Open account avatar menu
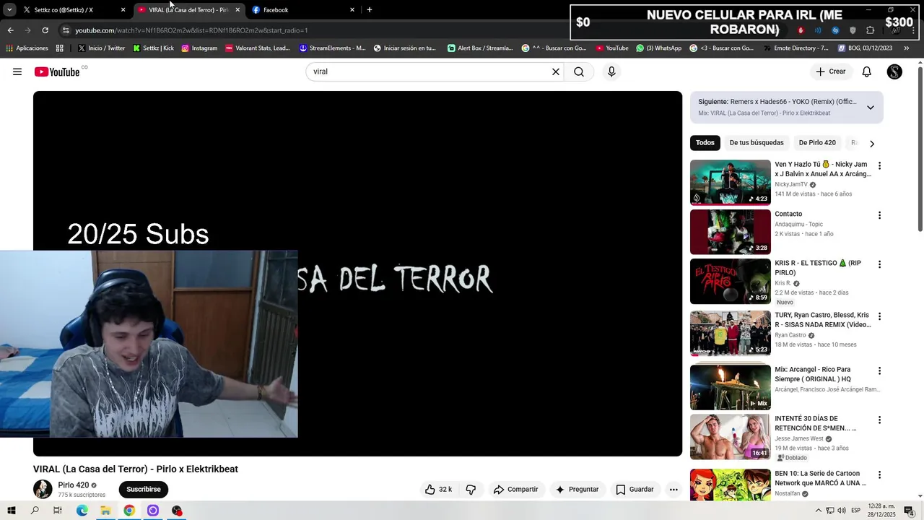This screenshot has height=520, width=924. point(894,71)
